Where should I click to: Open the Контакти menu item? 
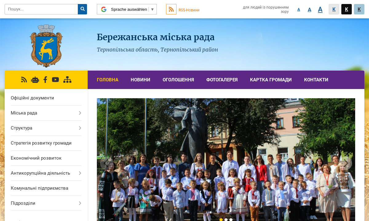[x=316, y=80]
